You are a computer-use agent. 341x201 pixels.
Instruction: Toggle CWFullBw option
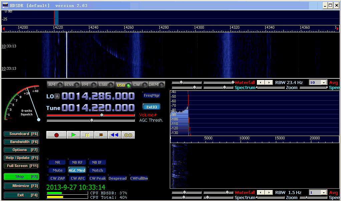pyautogui.click(x=139, y=178)
